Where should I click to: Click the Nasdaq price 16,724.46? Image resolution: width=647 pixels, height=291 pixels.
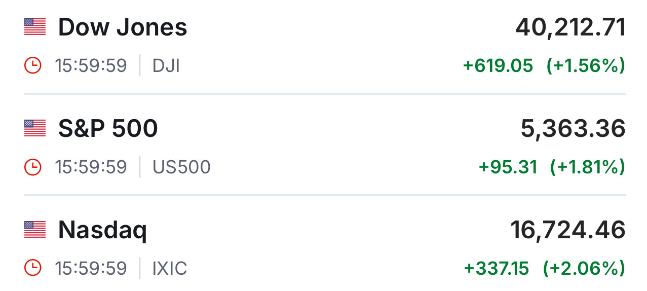click(568, 231)
